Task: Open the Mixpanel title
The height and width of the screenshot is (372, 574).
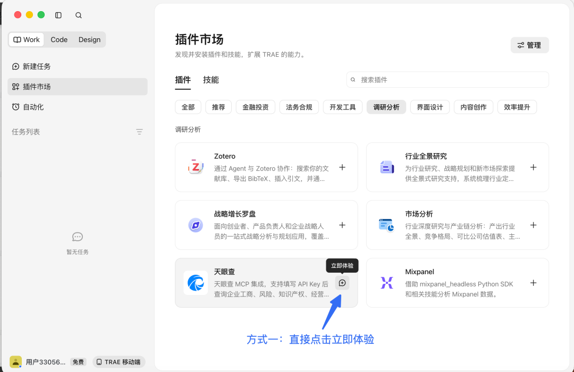Action: pyautogui.click(x=419, y=272)
